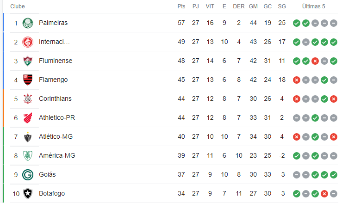Viewport: 342px width, 203px height.
Task: Click the Atlético-MG club crest
Action: 28,137
